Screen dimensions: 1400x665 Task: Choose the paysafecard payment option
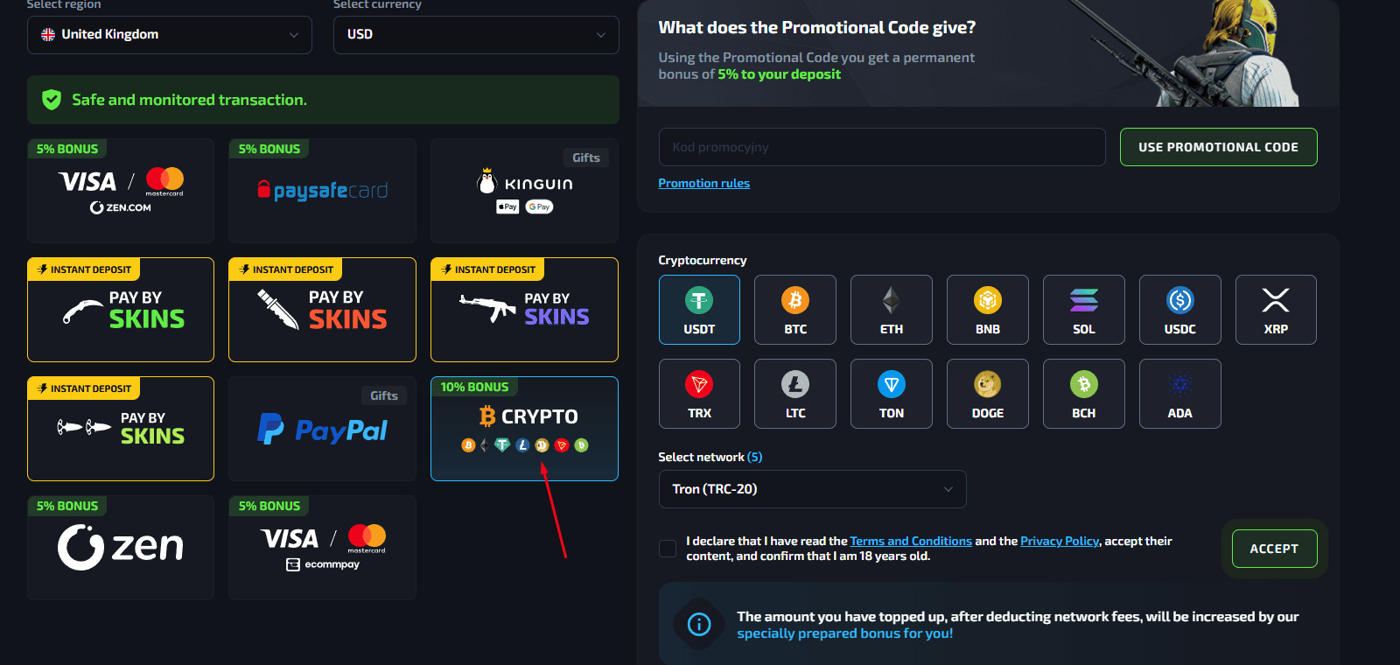(322, 191)
